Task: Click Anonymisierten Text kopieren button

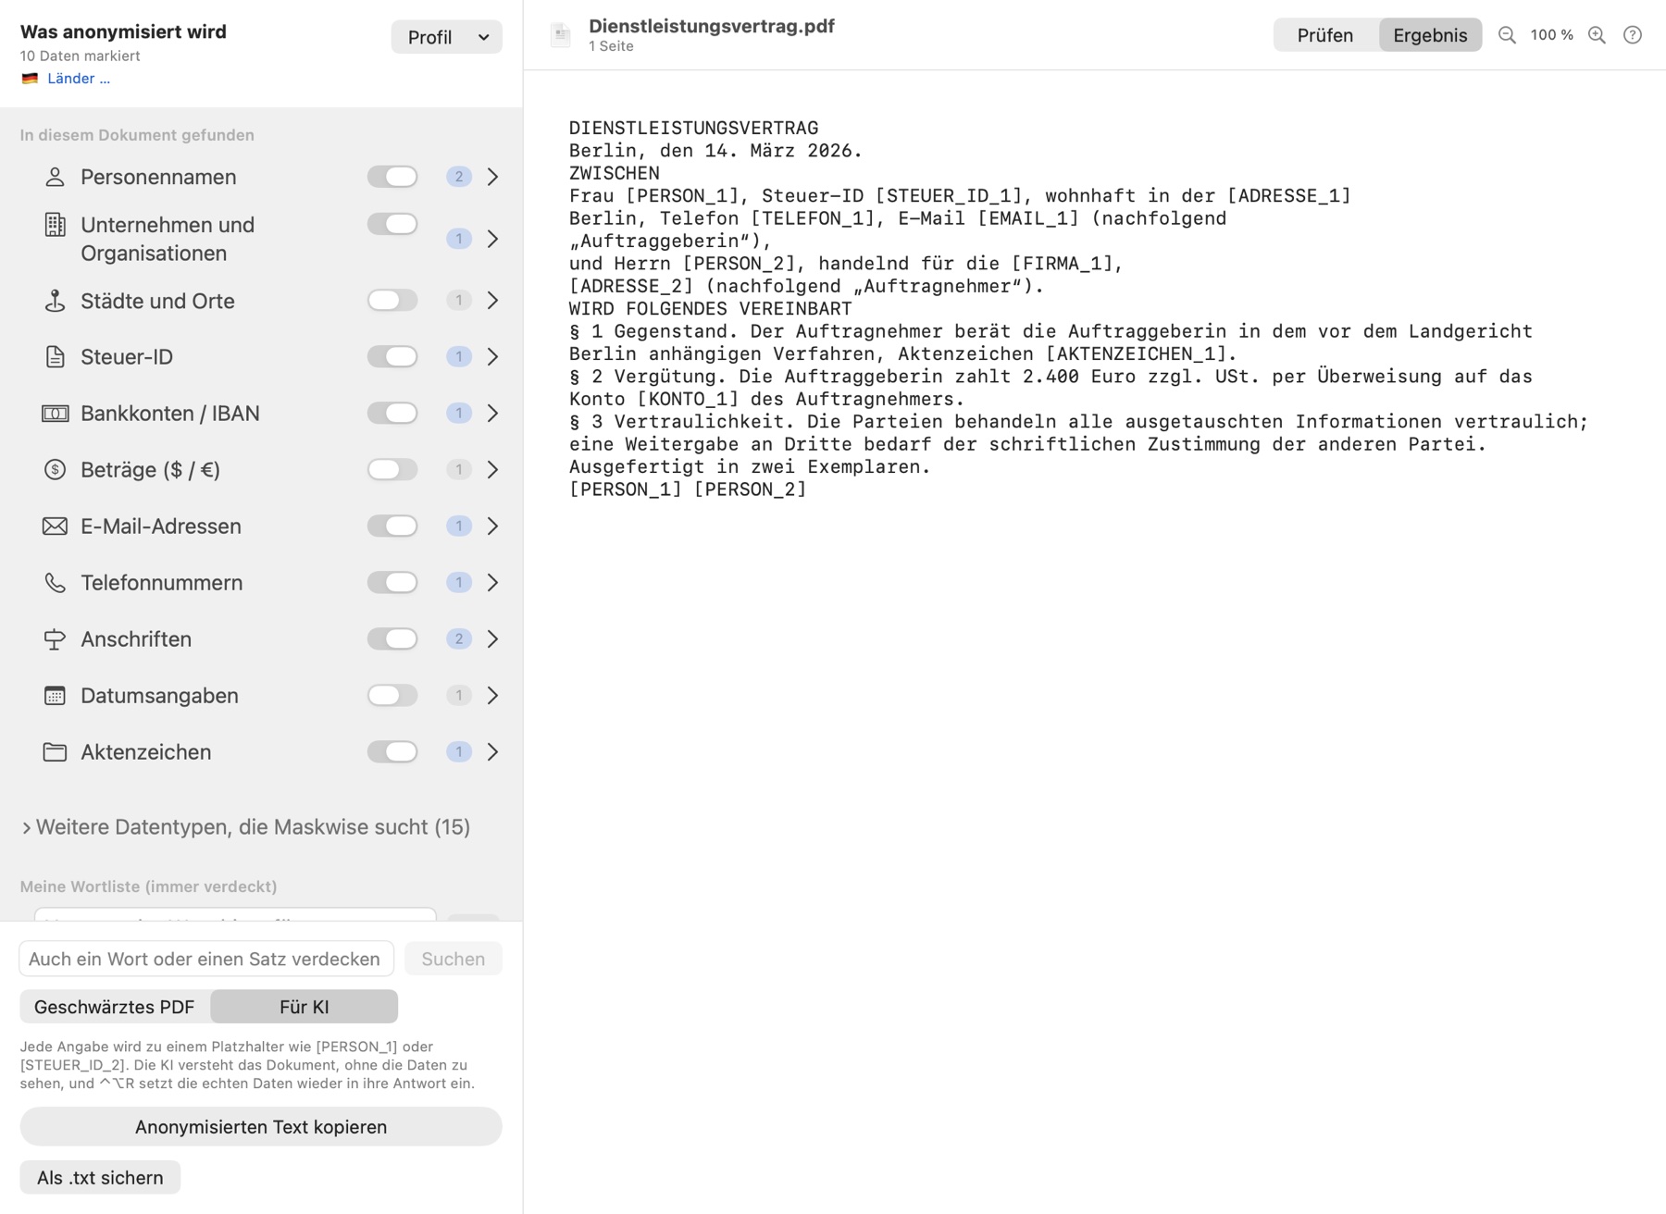Action: coord(261,1127)
